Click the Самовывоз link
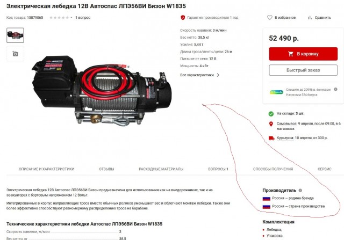 [x=286, y=123]
